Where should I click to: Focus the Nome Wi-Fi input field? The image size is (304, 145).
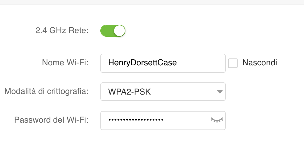point(163,63)
